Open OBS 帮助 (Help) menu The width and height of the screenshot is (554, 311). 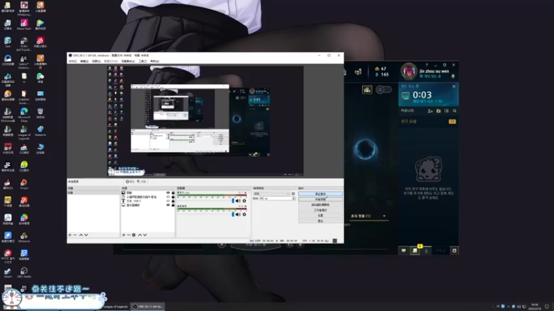coord(154,62)
